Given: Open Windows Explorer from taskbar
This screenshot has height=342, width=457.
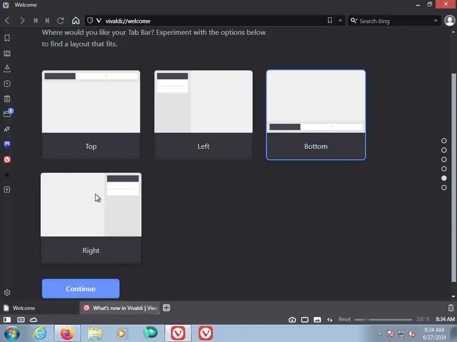Looking at the screenshot, I should click(95, 333).
